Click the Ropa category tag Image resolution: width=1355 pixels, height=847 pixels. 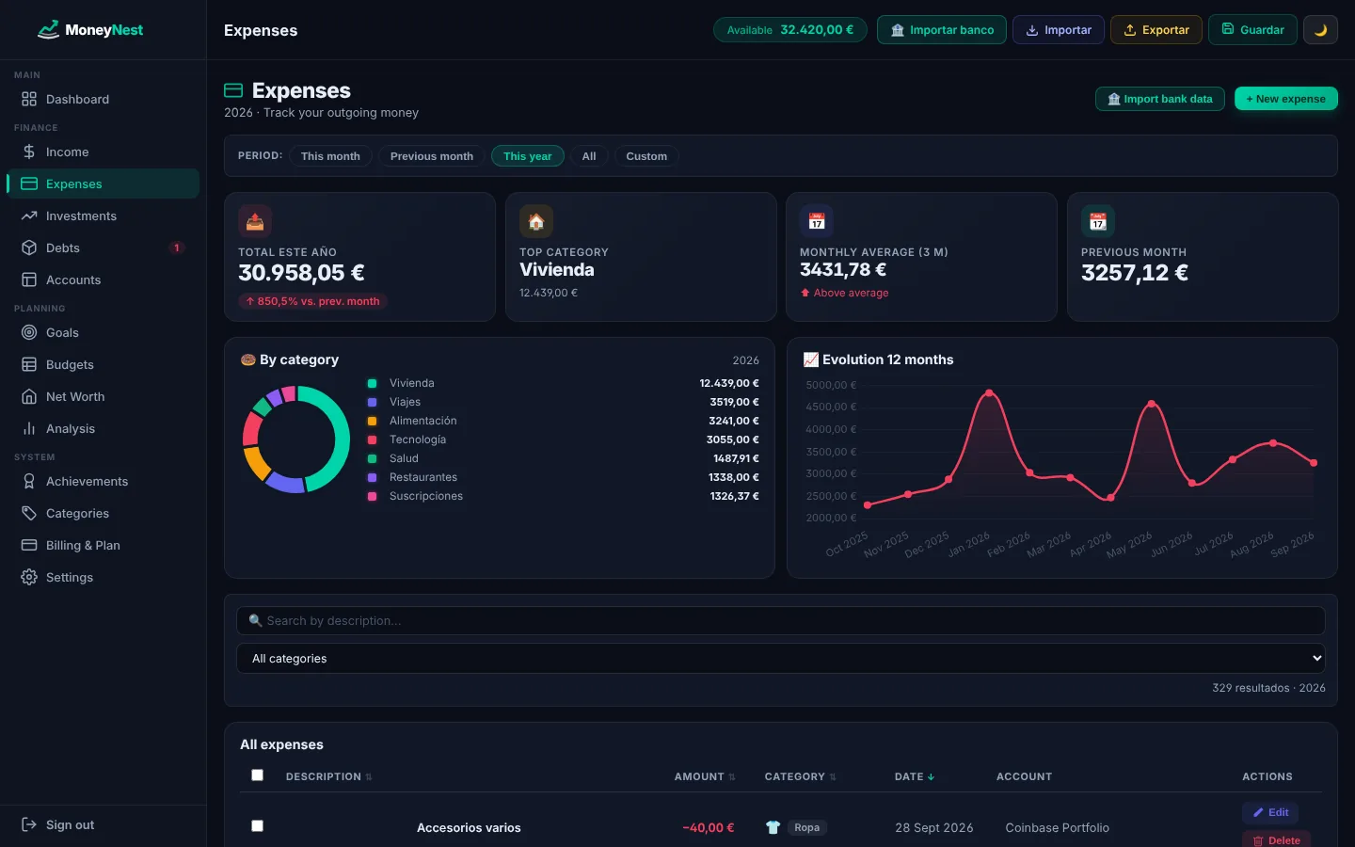click(x=806, y=827)
